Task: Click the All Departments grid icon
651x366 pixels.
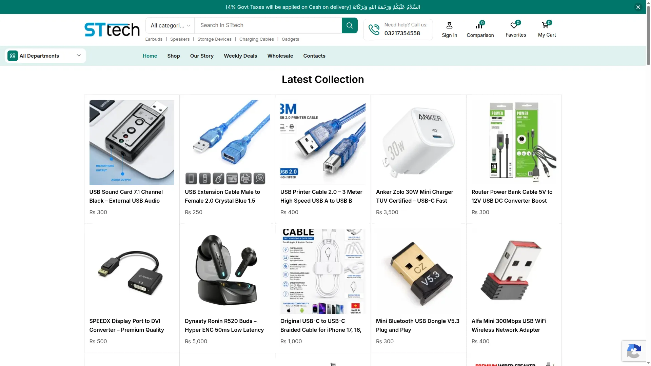Action: [x=13, y=56]
